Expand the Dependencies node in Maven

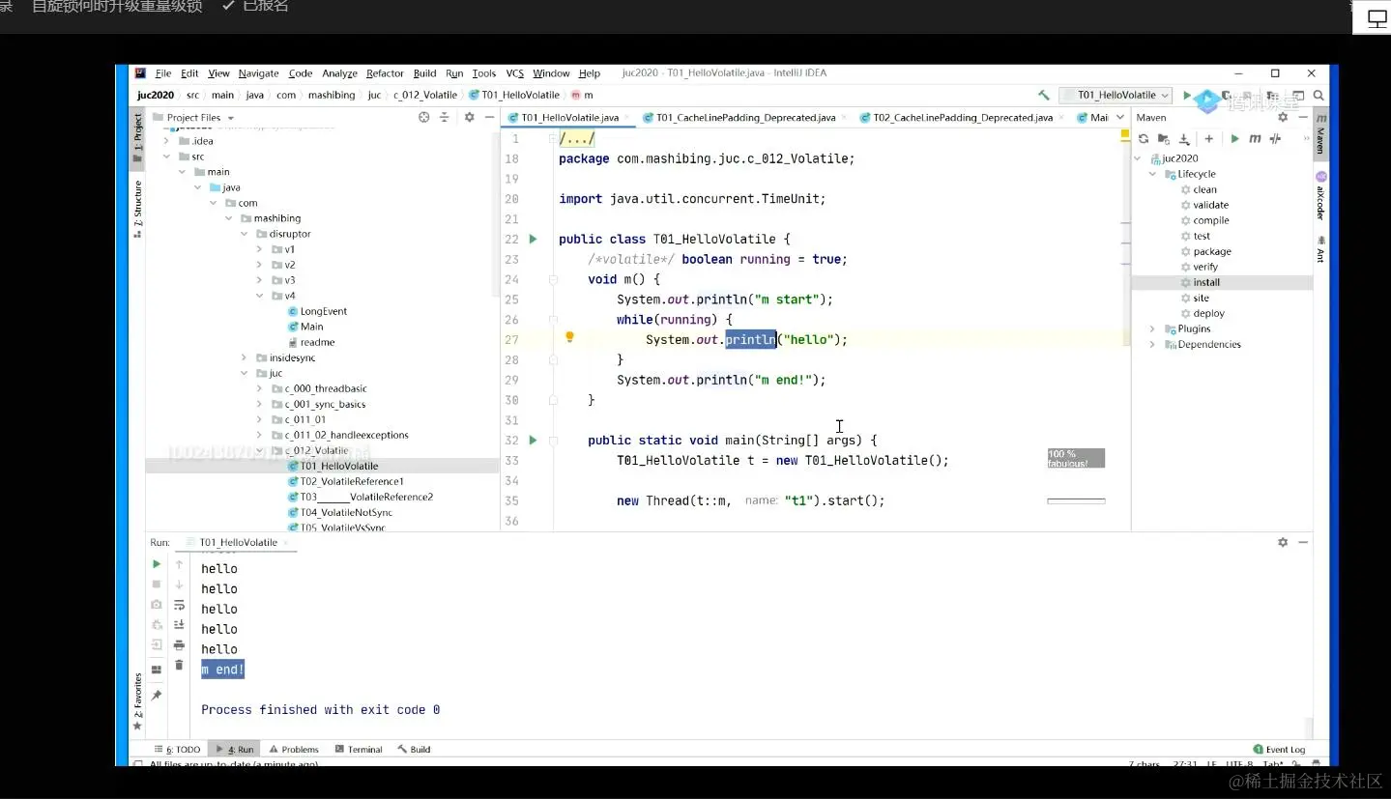coord(1152,344)
